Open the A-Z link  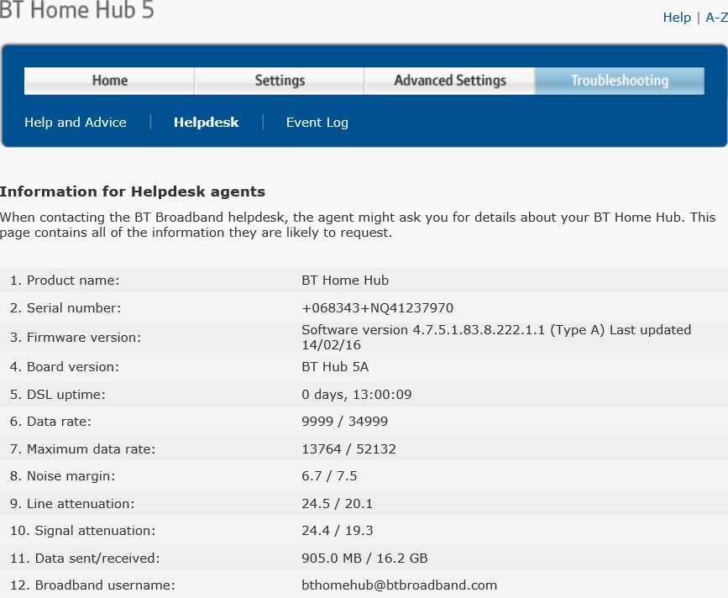716,18
